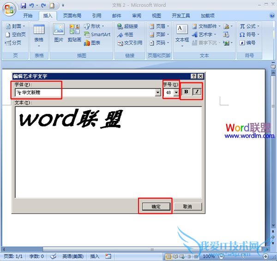Switch to Page Layout (页面布局) tab
Viewport: 277px width, 261px height.
pyautogui.click(x=72, y=16)
